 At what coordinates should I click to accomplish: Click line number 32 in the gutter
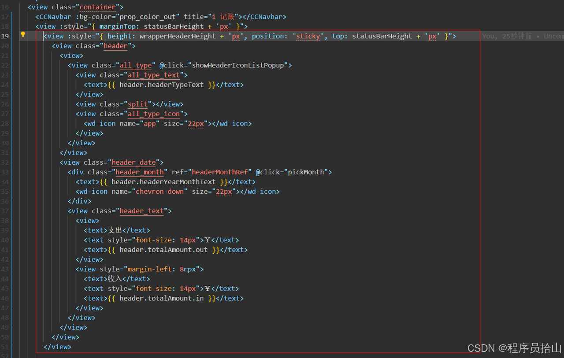[x=5, y=162]
